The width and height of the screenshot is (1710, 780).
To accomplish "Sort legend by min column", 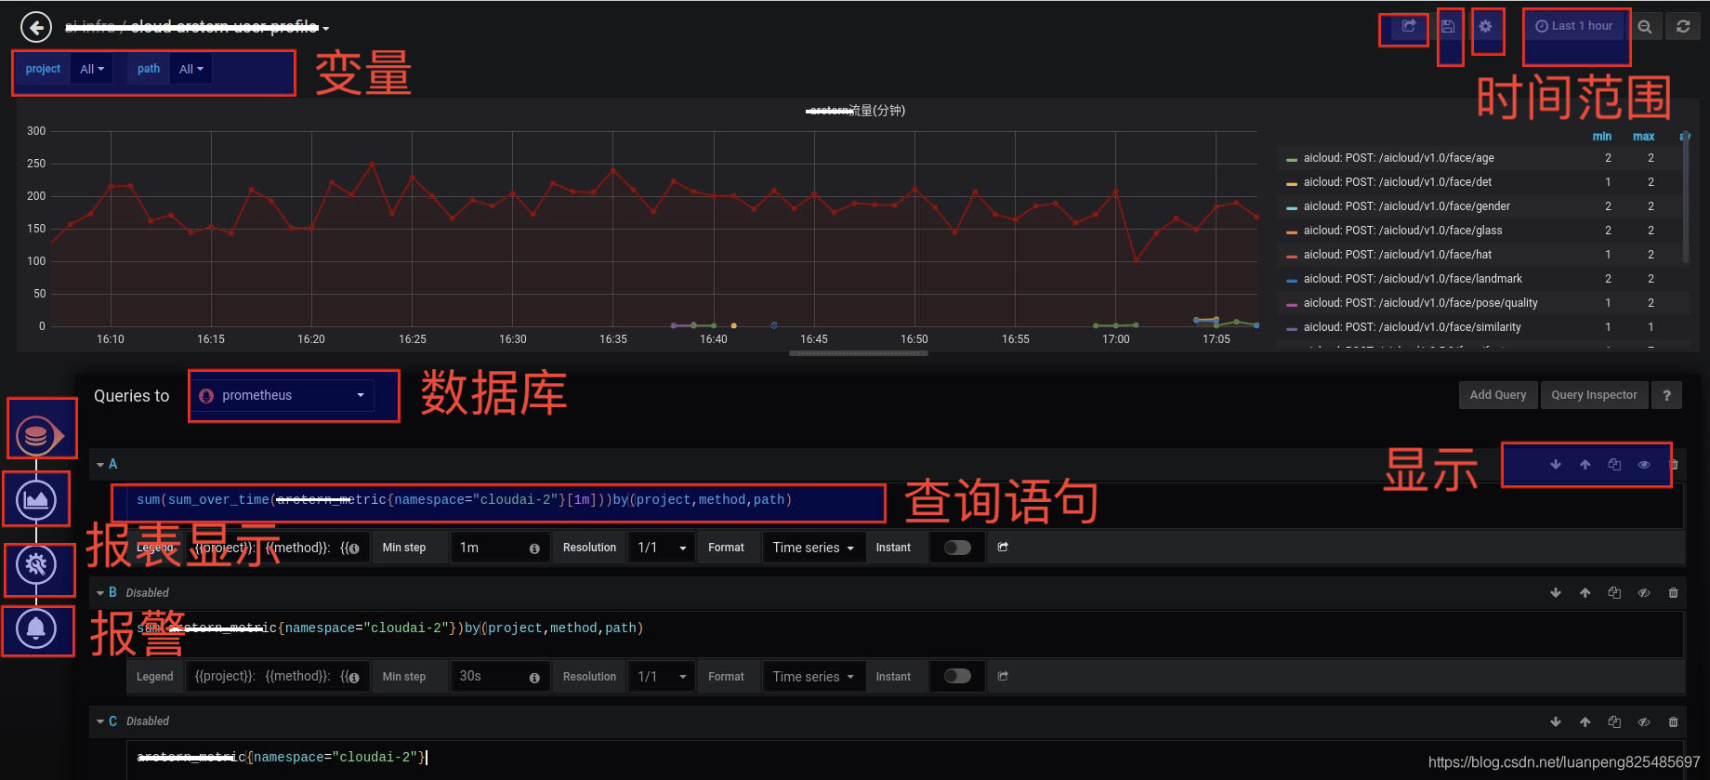I will tap(1601, 137).
